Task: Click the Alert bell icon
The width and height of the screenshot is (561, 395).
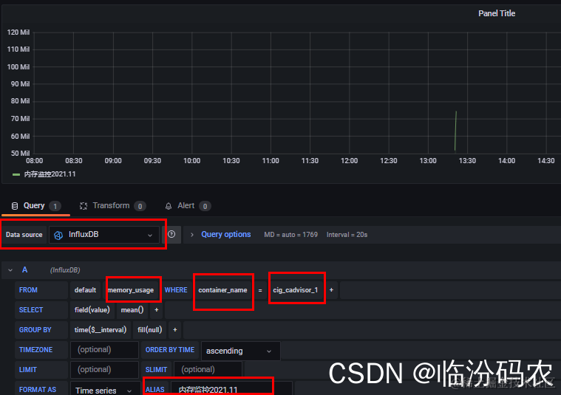Action: click(169, 206)
